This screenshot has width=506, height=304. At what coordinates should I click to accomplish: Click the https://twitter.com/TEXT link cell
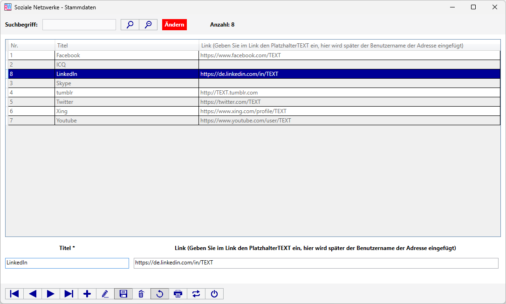pos(349,102)
